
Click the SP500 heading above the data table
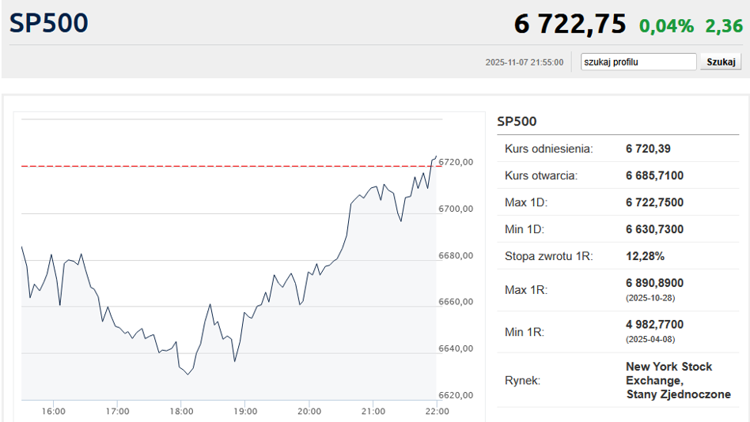[x=517, y=122]
